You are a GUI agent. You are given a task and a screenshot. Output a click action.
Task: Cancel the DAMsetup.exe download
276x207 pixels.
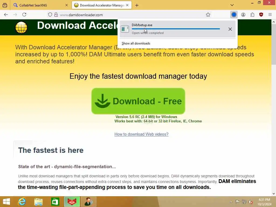coord(230,29)
